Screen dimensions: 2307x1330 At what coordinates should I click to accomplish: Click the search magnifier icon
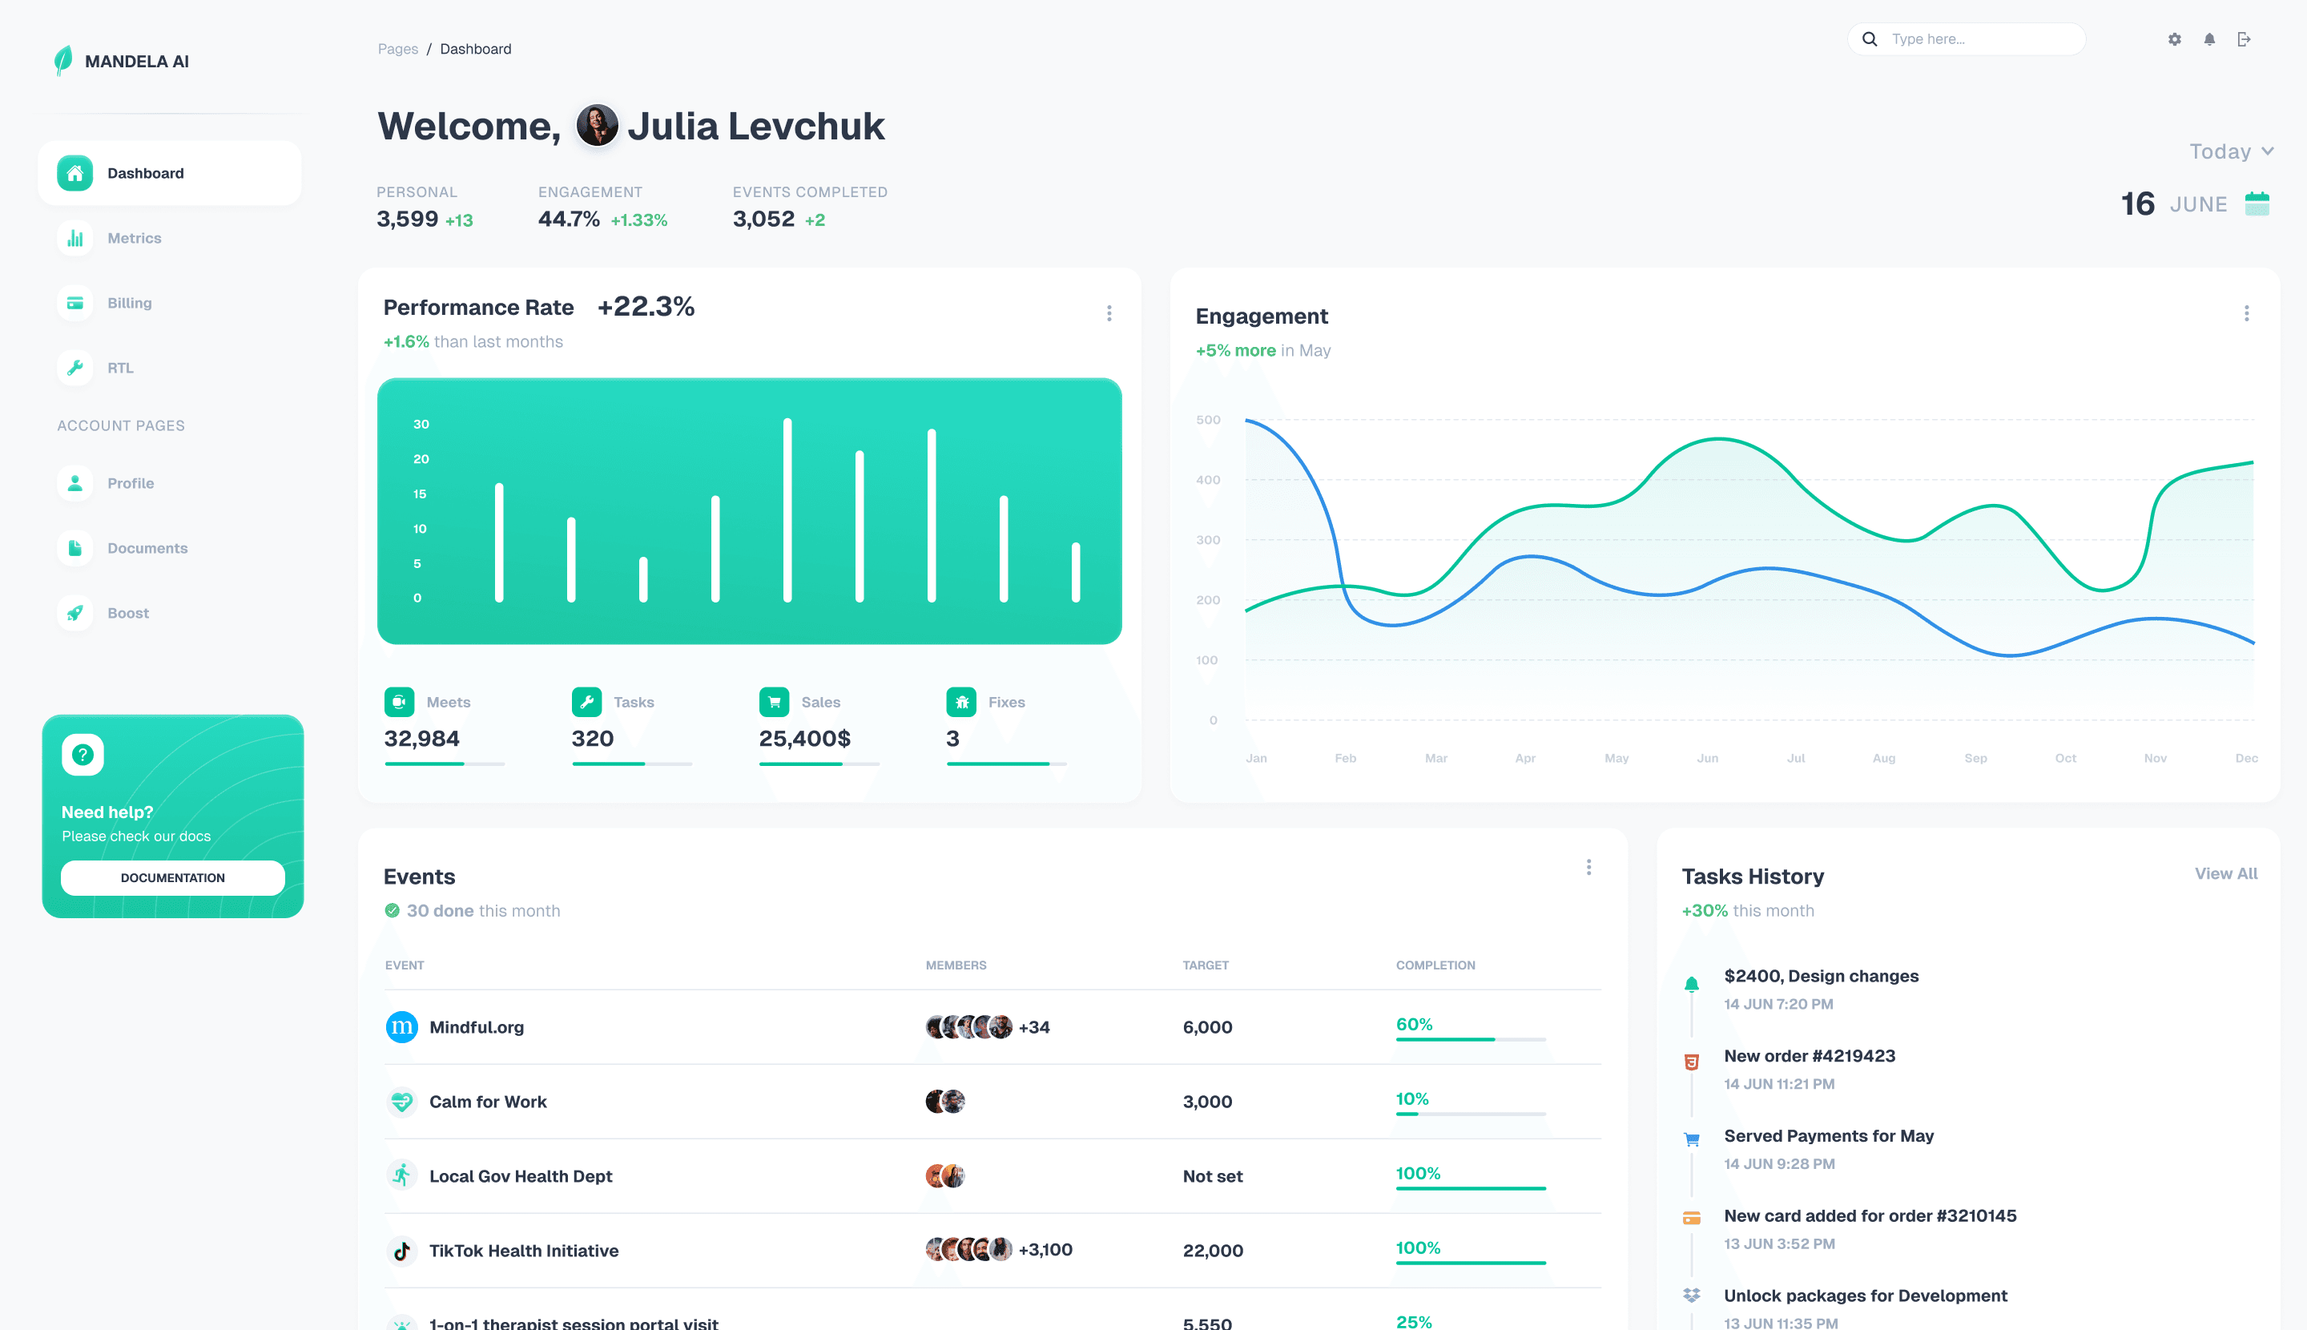click(x=1870, y=39)
